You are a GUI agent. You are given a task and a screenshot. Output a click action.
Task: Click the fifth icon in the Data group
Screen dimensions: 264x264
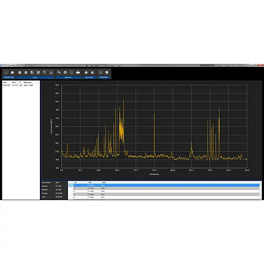pos(45,73)
